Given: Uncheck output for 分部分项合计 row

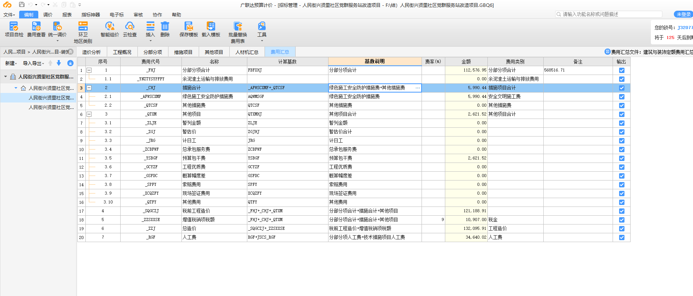Looking at the screenshot, I should pos(621,70).
